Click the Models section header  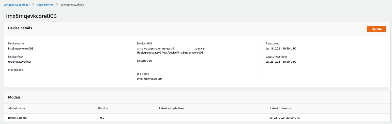[14, 97]
